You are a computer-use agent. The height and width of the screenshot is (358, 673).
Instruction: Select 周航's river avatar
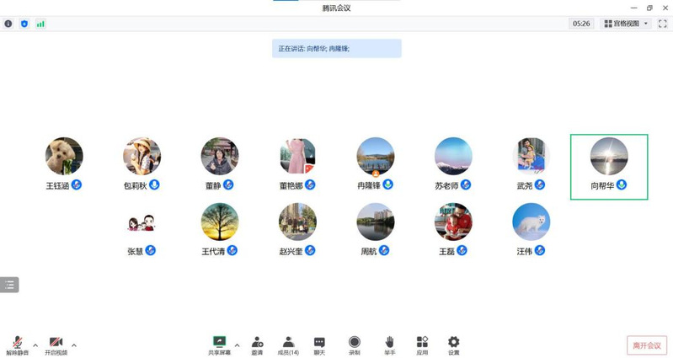[376, 222]
